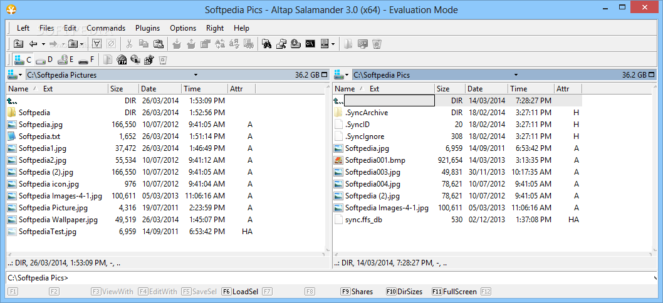Select Softpedia icon.jpg file
Viewport: 663px width, 303px height.
click(49, 184)
